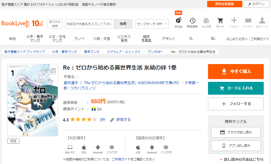Select the アダルト category tab
The height and width of the screenshot is (164, 271).
click(169, 39)
